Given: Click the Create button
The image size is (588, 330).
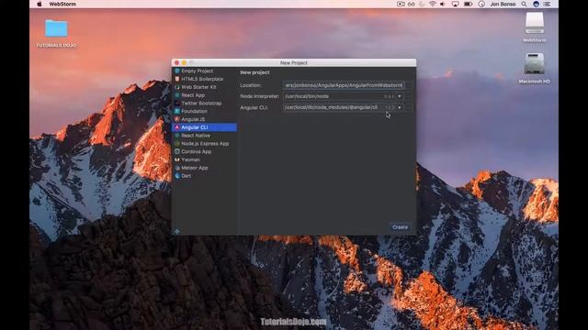Looking at the screenshot, I should coord(400,227).
